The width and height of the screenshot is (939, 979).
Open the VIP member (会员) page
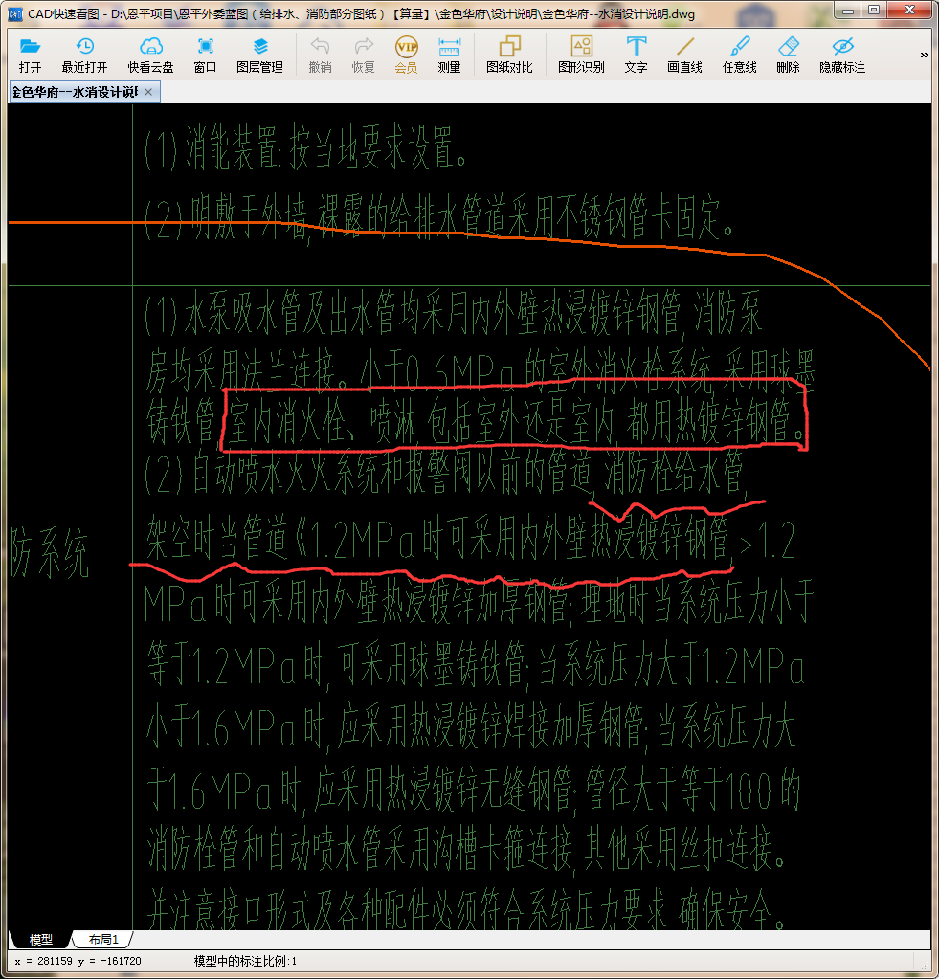point(407,55)
